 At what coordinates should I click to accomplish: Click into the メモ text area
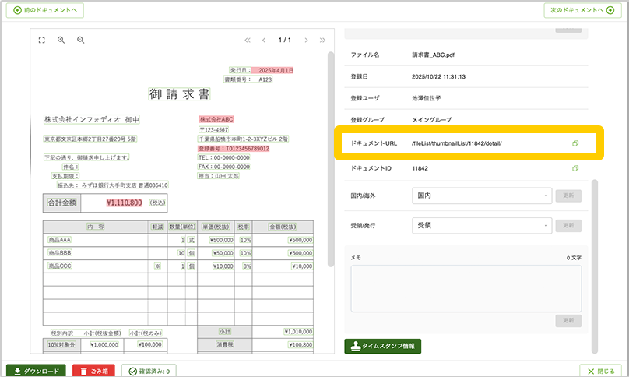point(466,288)
